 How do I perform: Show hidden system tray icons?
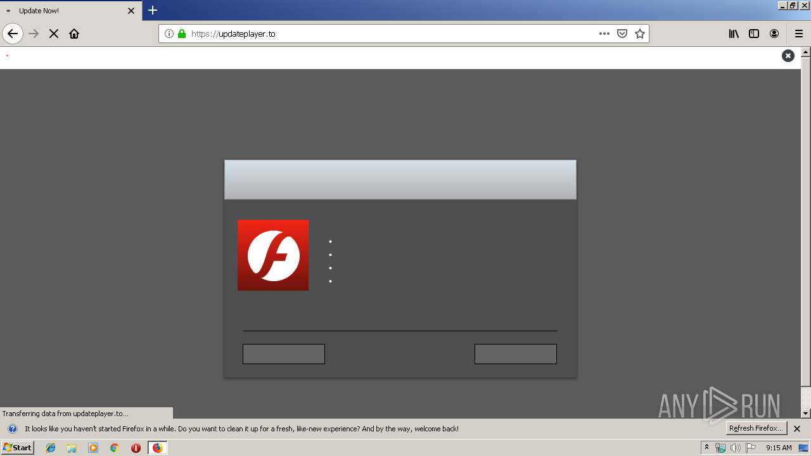tap(706, 447)
